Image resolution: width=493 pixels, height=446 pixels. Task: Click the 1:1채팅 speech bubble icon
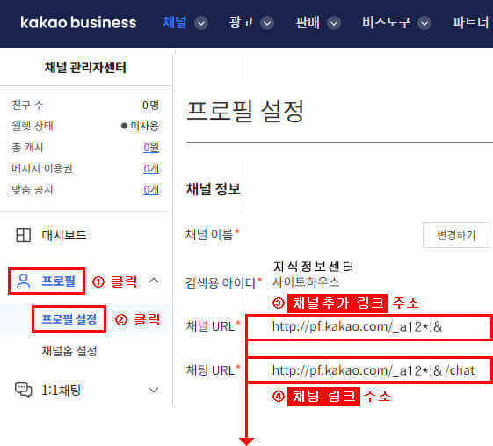[x=24, y=390]
